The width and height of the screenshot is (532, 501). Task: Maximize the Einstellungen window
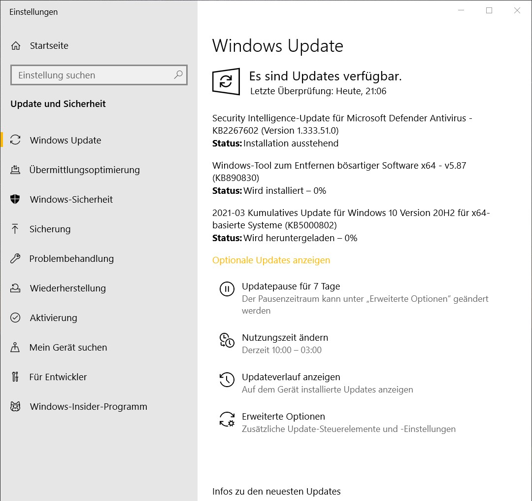pos(489,10)
